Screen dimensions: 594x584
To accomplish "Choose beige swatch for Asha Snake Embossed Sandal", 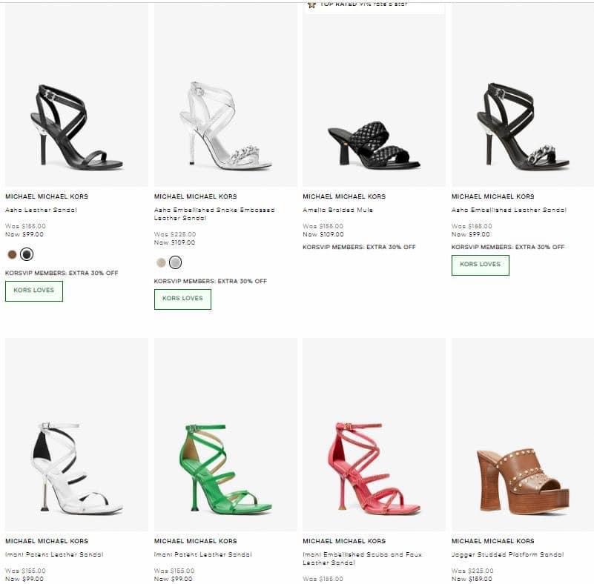I will [x=161, y=262].
